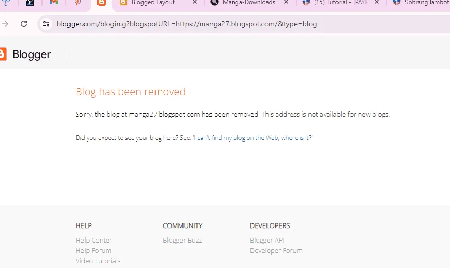Reload the current Blogger page
The width and height of the screenshot is (450, 268).
24,24
